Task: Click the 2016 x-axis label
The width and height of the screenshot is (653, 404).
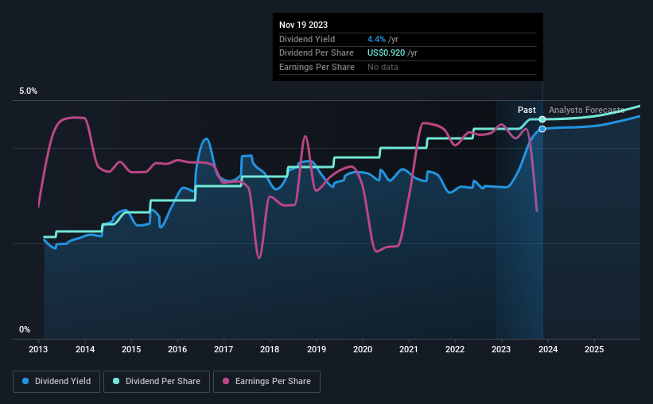Action: 177,349
